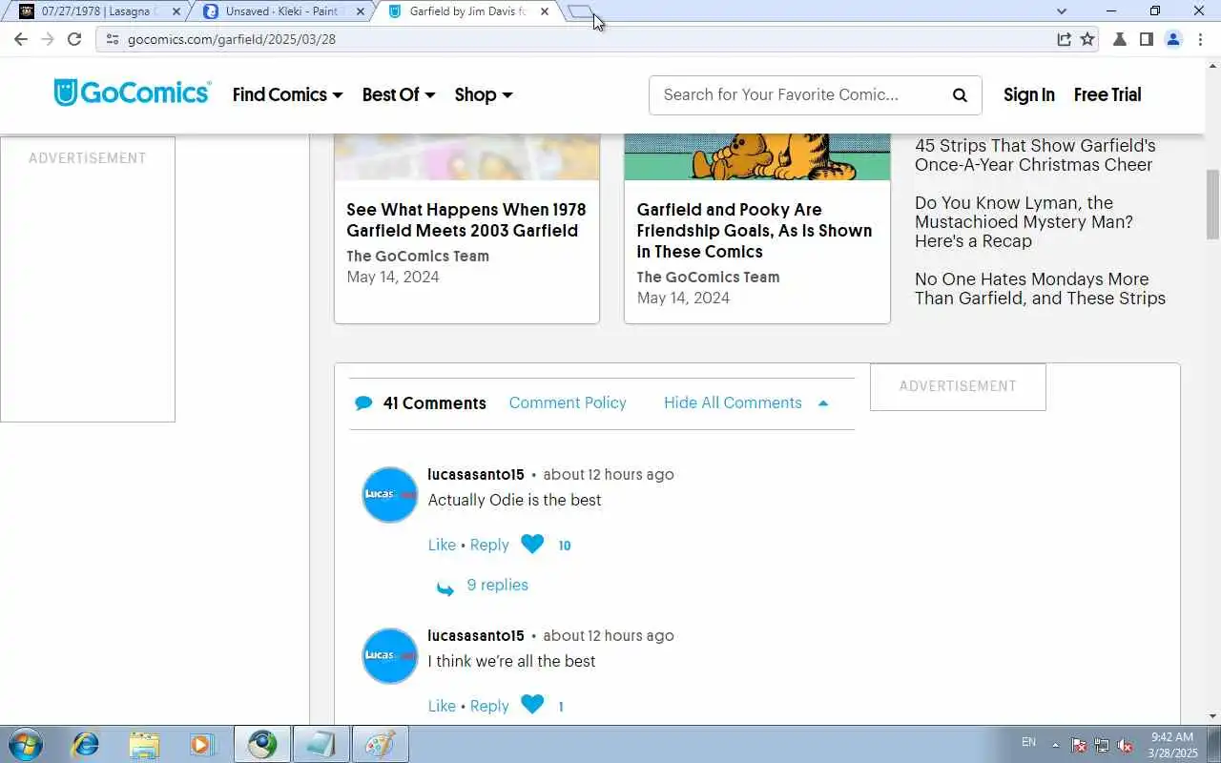This screenshot has height=763, width=1221.
Task: Click Like on 'I think we're all the best'
Action: [442, 706]
